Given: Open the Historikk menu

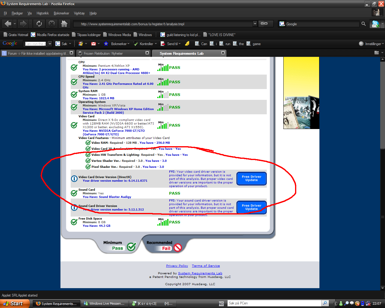Looking at the screenshot, I should (x=43, y=13).
